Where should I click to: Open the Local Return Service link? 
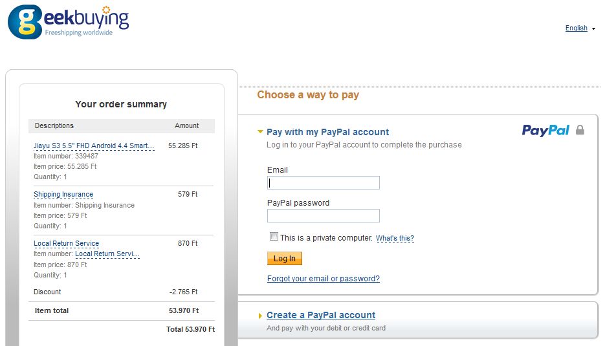click(67, 243)
